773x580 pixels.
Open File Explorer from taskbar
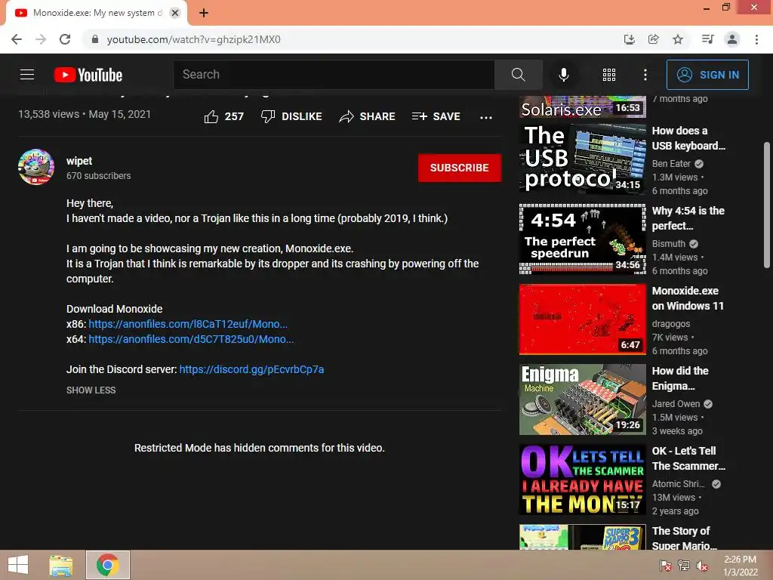(61, 565)
